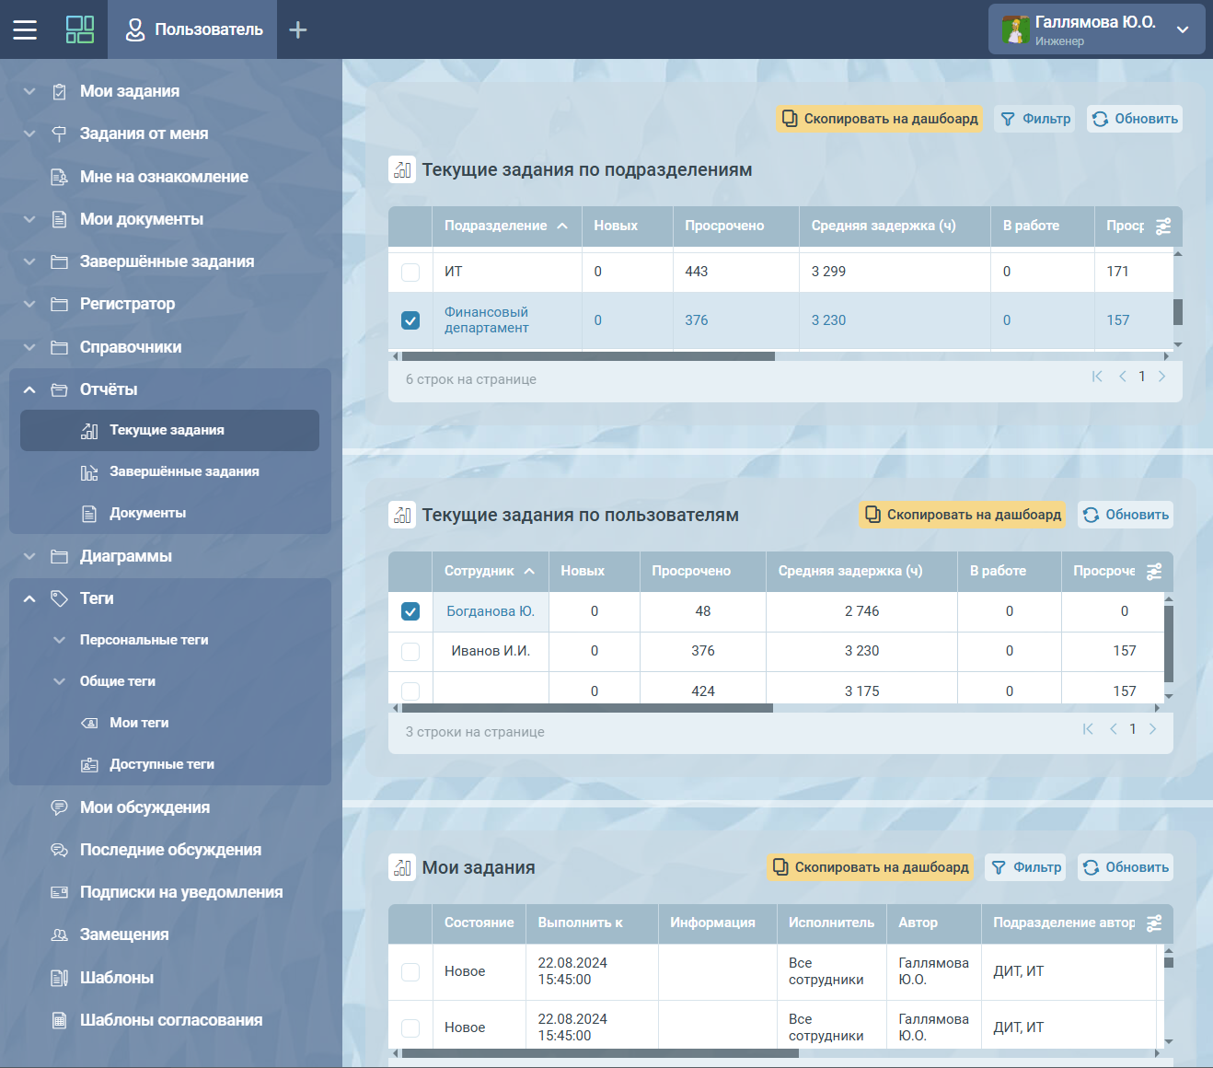
Task: Go to next page in departments table
Action: (x=1161, y=377)
